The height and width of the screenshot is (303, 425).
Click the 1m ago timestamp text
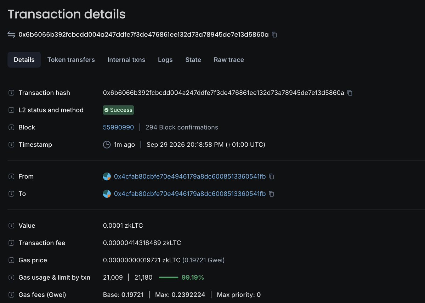(124, 145)
